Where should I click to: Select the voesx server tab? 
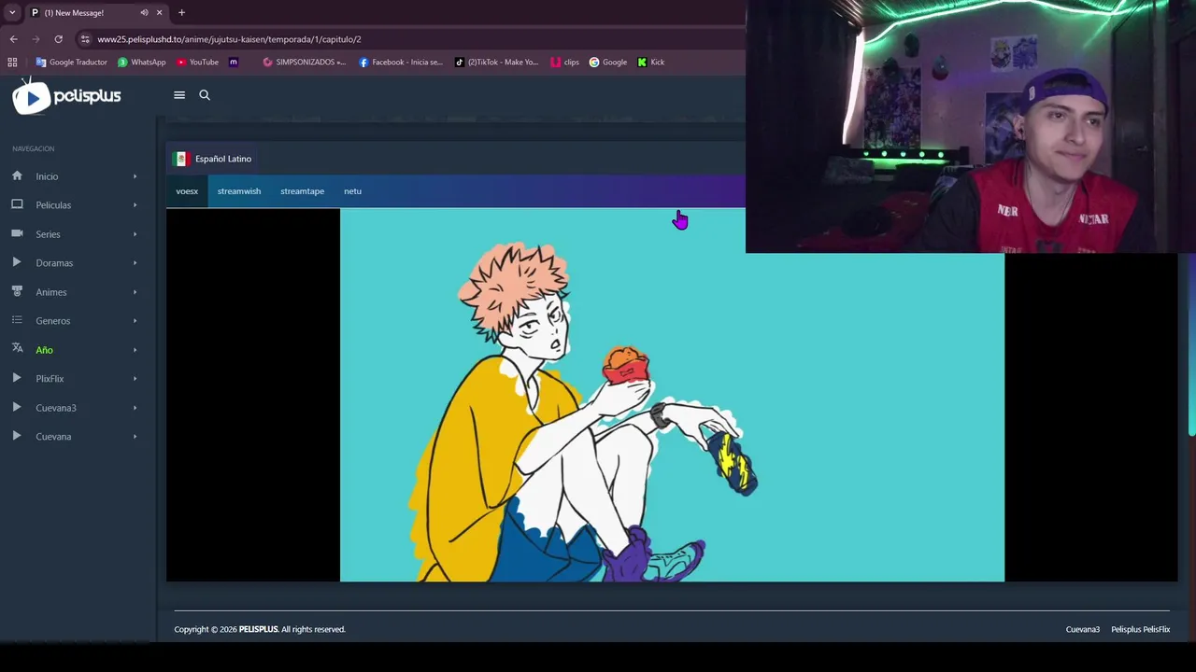(x=187, y=191)
